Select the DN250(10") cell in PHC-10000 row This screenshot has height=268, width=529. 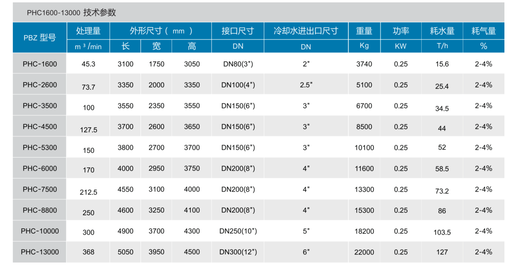[x=238, y=231]
